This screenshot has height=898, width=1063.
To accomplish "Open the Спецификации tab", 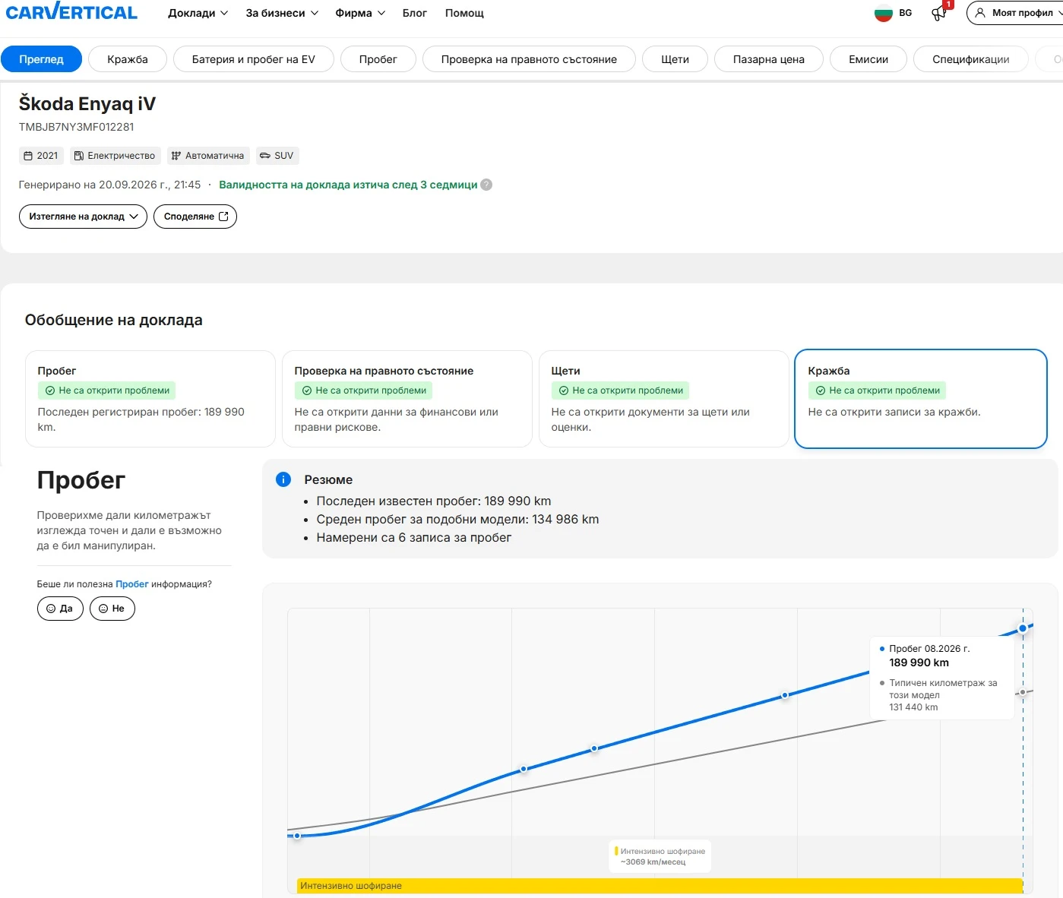I will pos(971,59).
